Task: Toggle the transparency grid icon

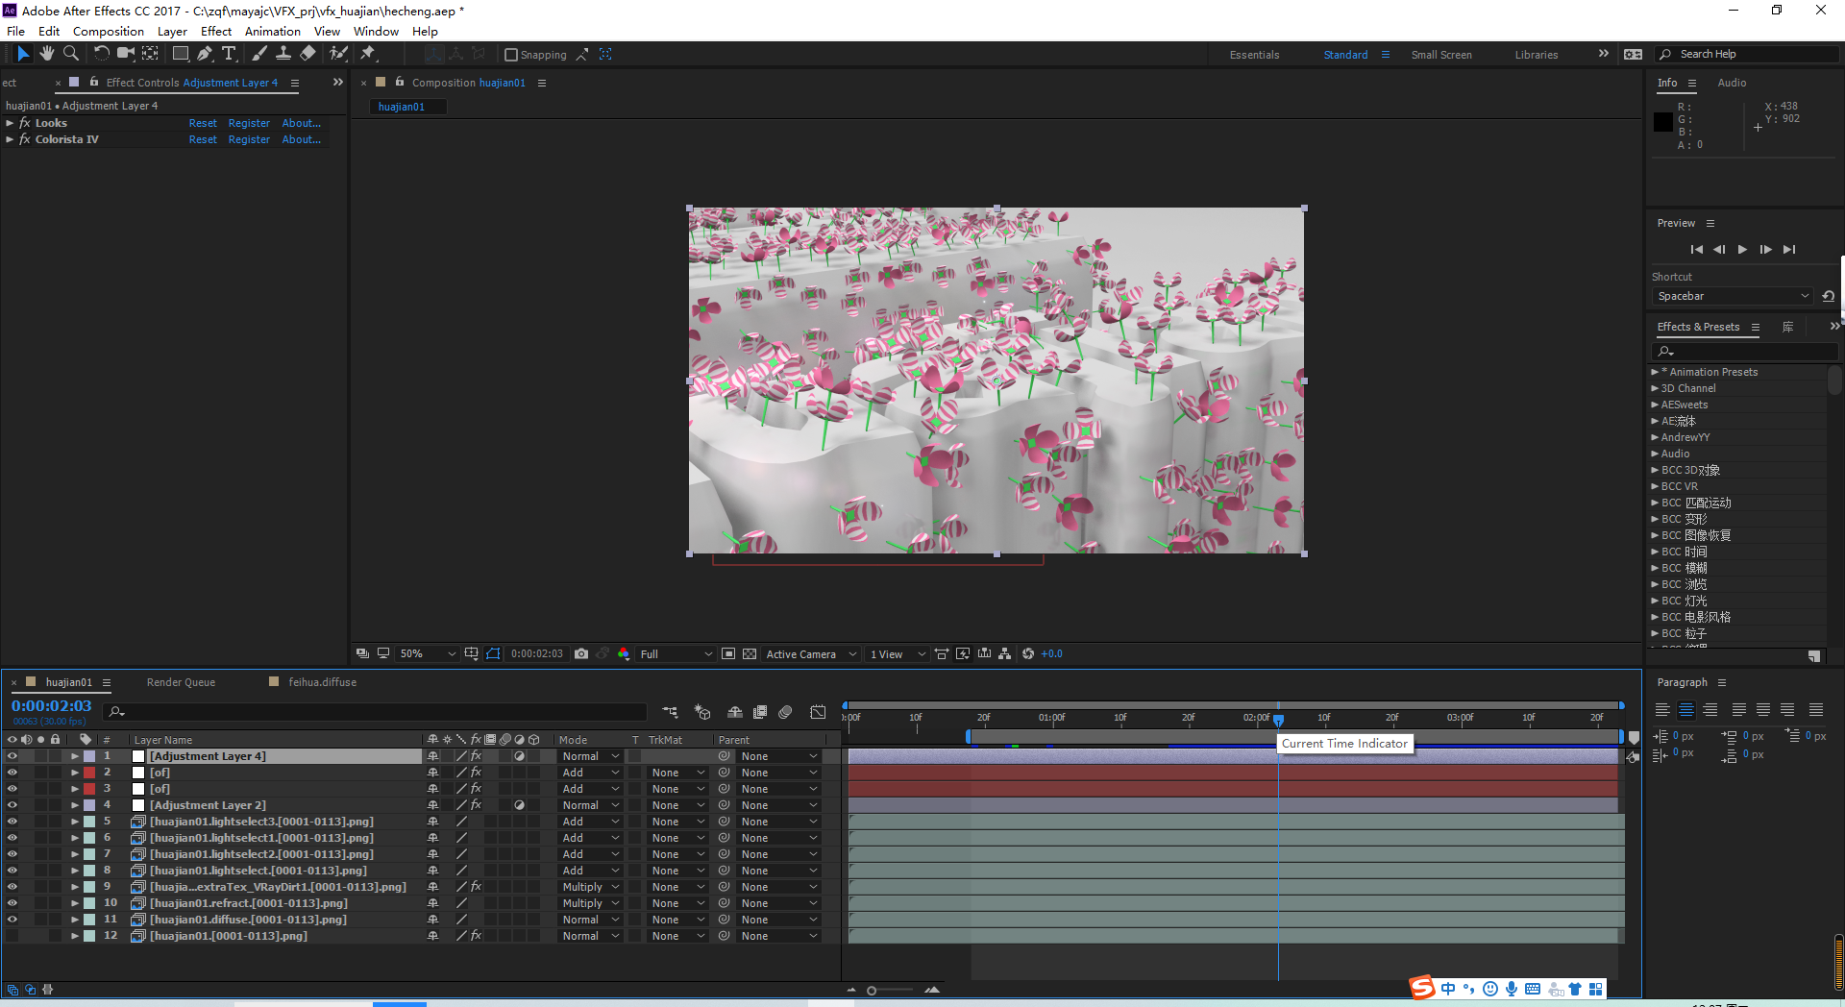Action: point(750,653)
